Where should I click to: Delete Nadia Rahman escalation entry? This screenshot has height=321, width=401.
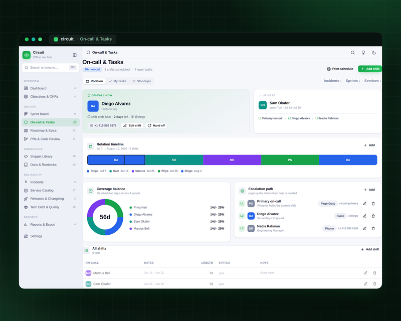[373, 228]
